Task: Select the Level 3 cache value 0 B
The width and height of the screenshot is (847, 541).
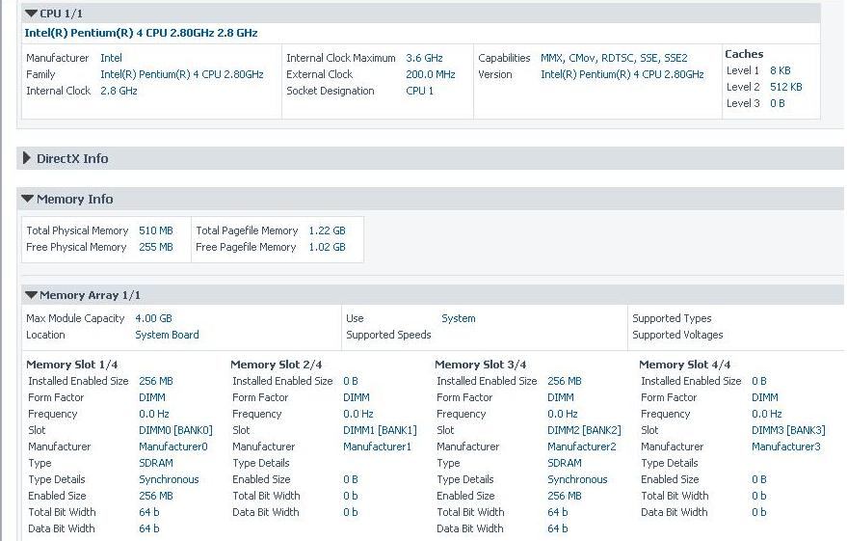Action: [x=778, y=103]
